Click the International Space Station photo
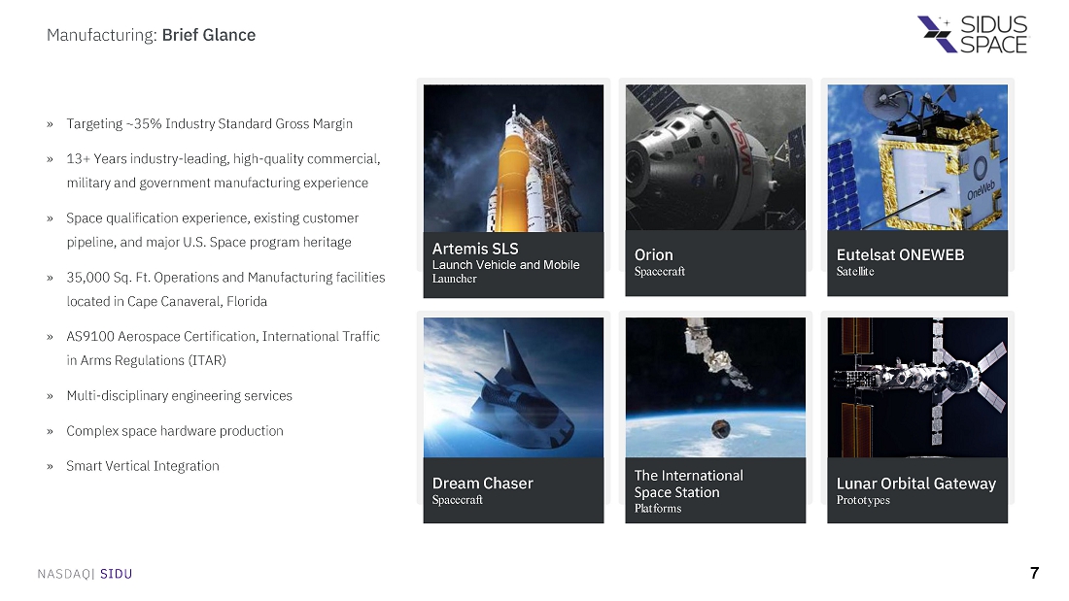 (x=715, y=386)
